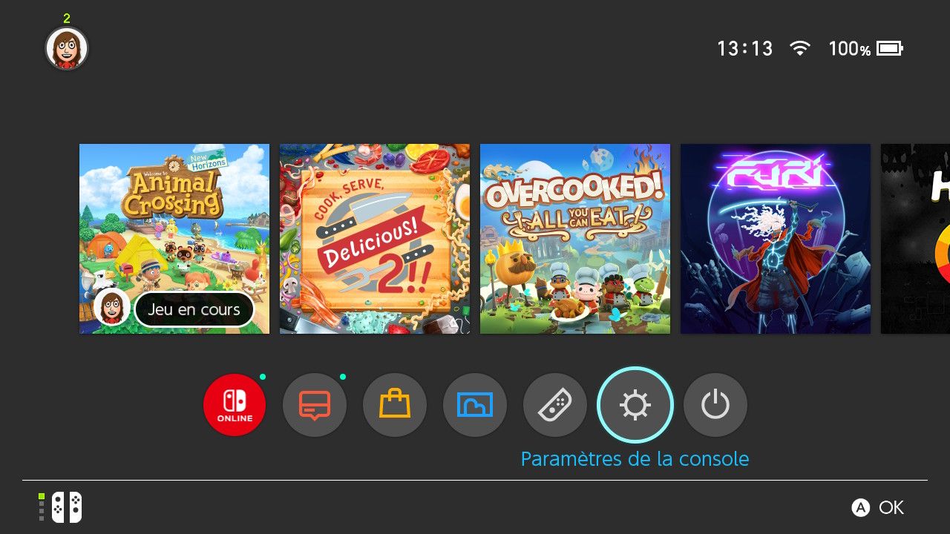Select the Paramètres de la console gear
This screenshot has width=950, height=534.
635,405
